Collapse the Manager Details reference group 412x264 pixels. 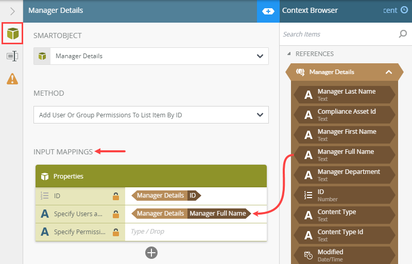[x=389, y=72]
